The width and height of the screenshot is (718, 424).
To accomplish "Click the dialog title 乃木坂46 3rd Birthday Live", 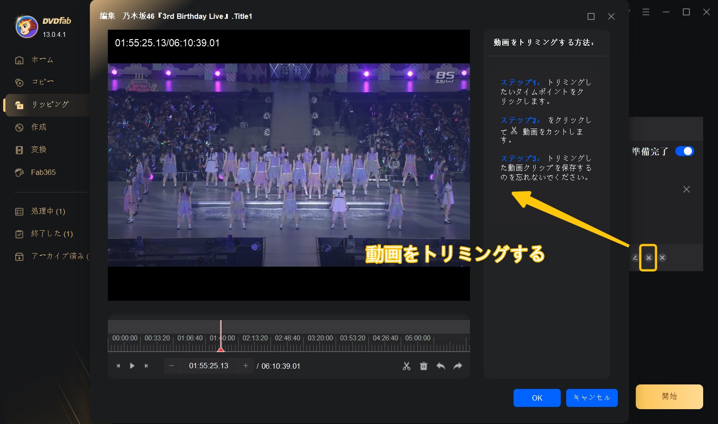I will (x=187, y=16).
